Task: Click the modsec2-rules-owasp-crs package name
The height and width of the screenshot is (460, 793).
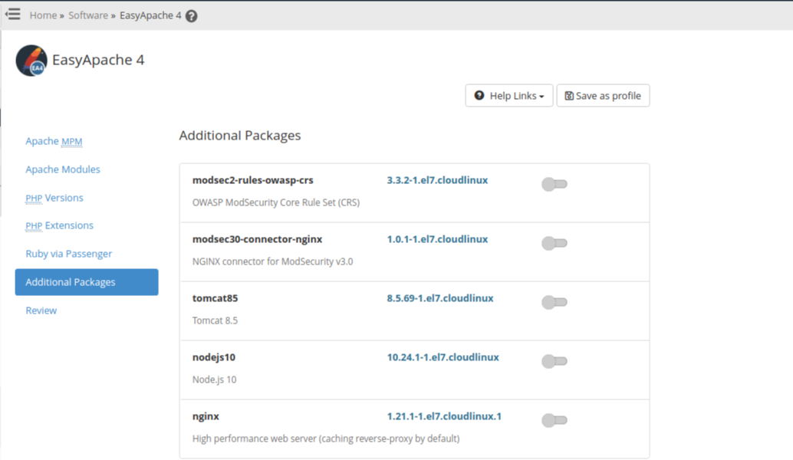Action: (253, 180)
